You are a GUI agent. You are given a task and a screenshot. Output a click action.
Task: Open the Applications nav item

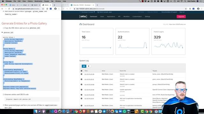pos(111,16)
